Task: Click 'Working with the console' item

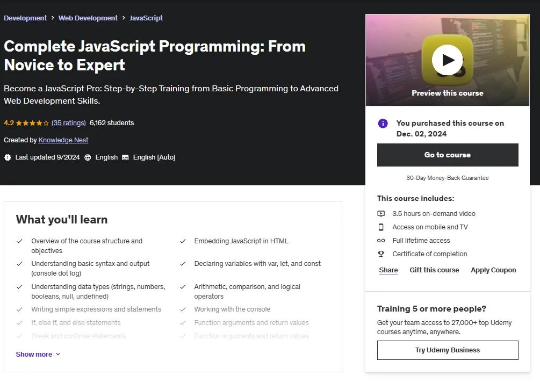Action: click(x=233, y=309)
